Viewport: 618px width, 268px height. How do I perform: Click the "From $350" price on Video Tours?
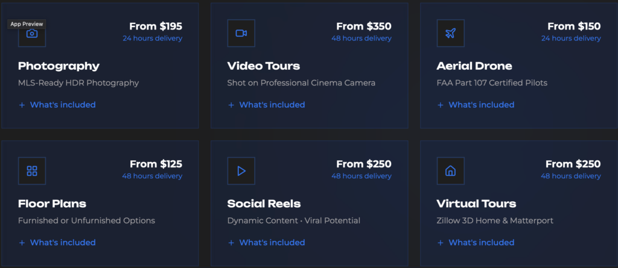click(363, 26)
